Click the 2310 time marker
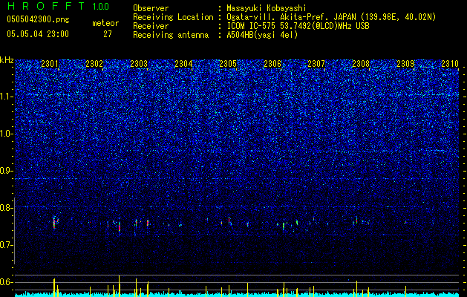 [x=450, y=63]
